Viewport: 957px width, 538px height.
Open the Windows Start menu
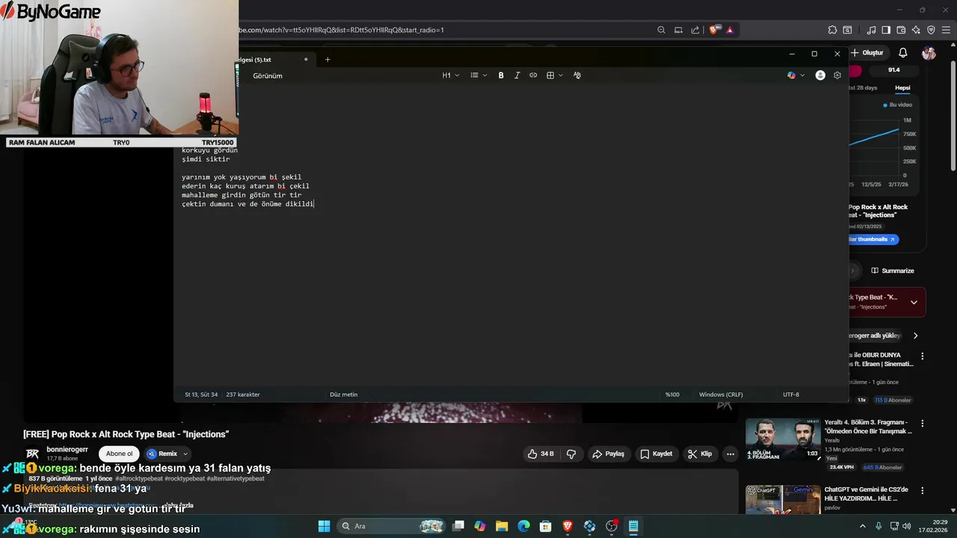pyautogui.click(x=324, y=526)
